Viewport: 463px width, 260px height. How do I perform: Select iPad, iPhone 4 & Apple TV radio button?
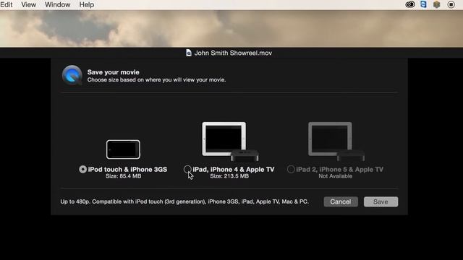(187, 169)
